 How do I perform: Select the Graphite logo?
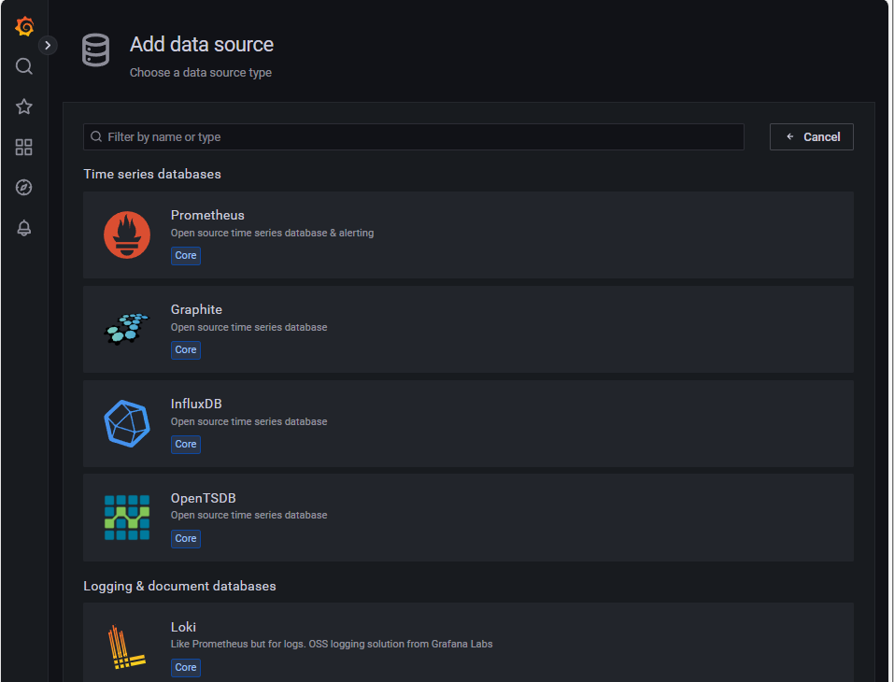pyautogui.click(x=126, y=329)
